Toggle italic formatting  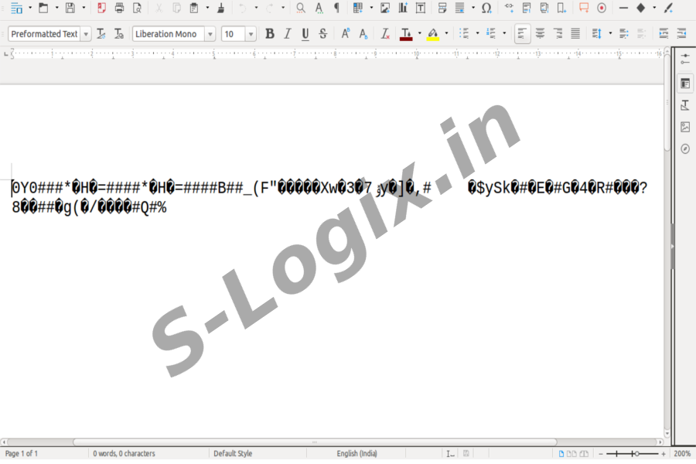click(x=288, y=34)
